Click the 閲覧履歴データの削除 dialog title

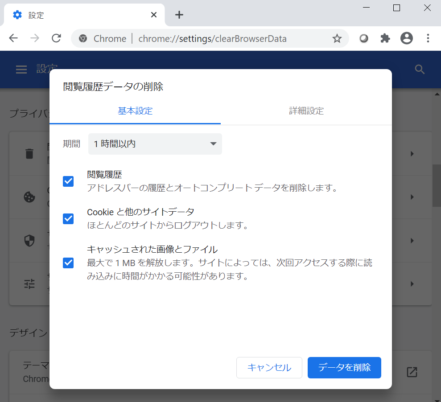coord(113,86)
